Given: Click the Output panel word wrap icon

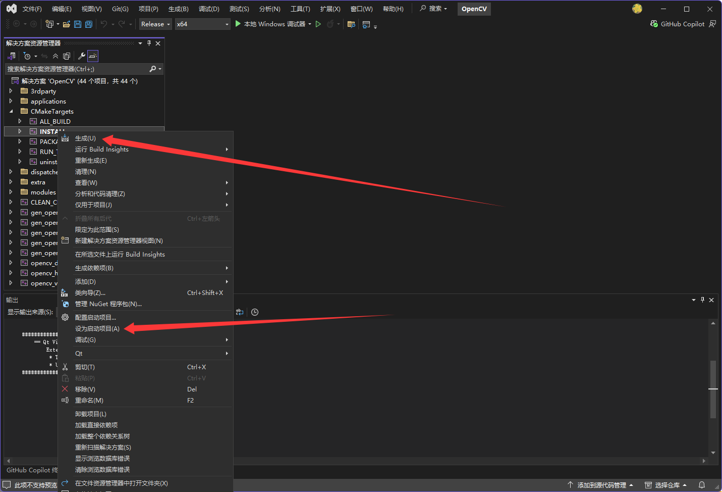Looking at the screenshot, I should pyautogui.click(x=240, y=312).
